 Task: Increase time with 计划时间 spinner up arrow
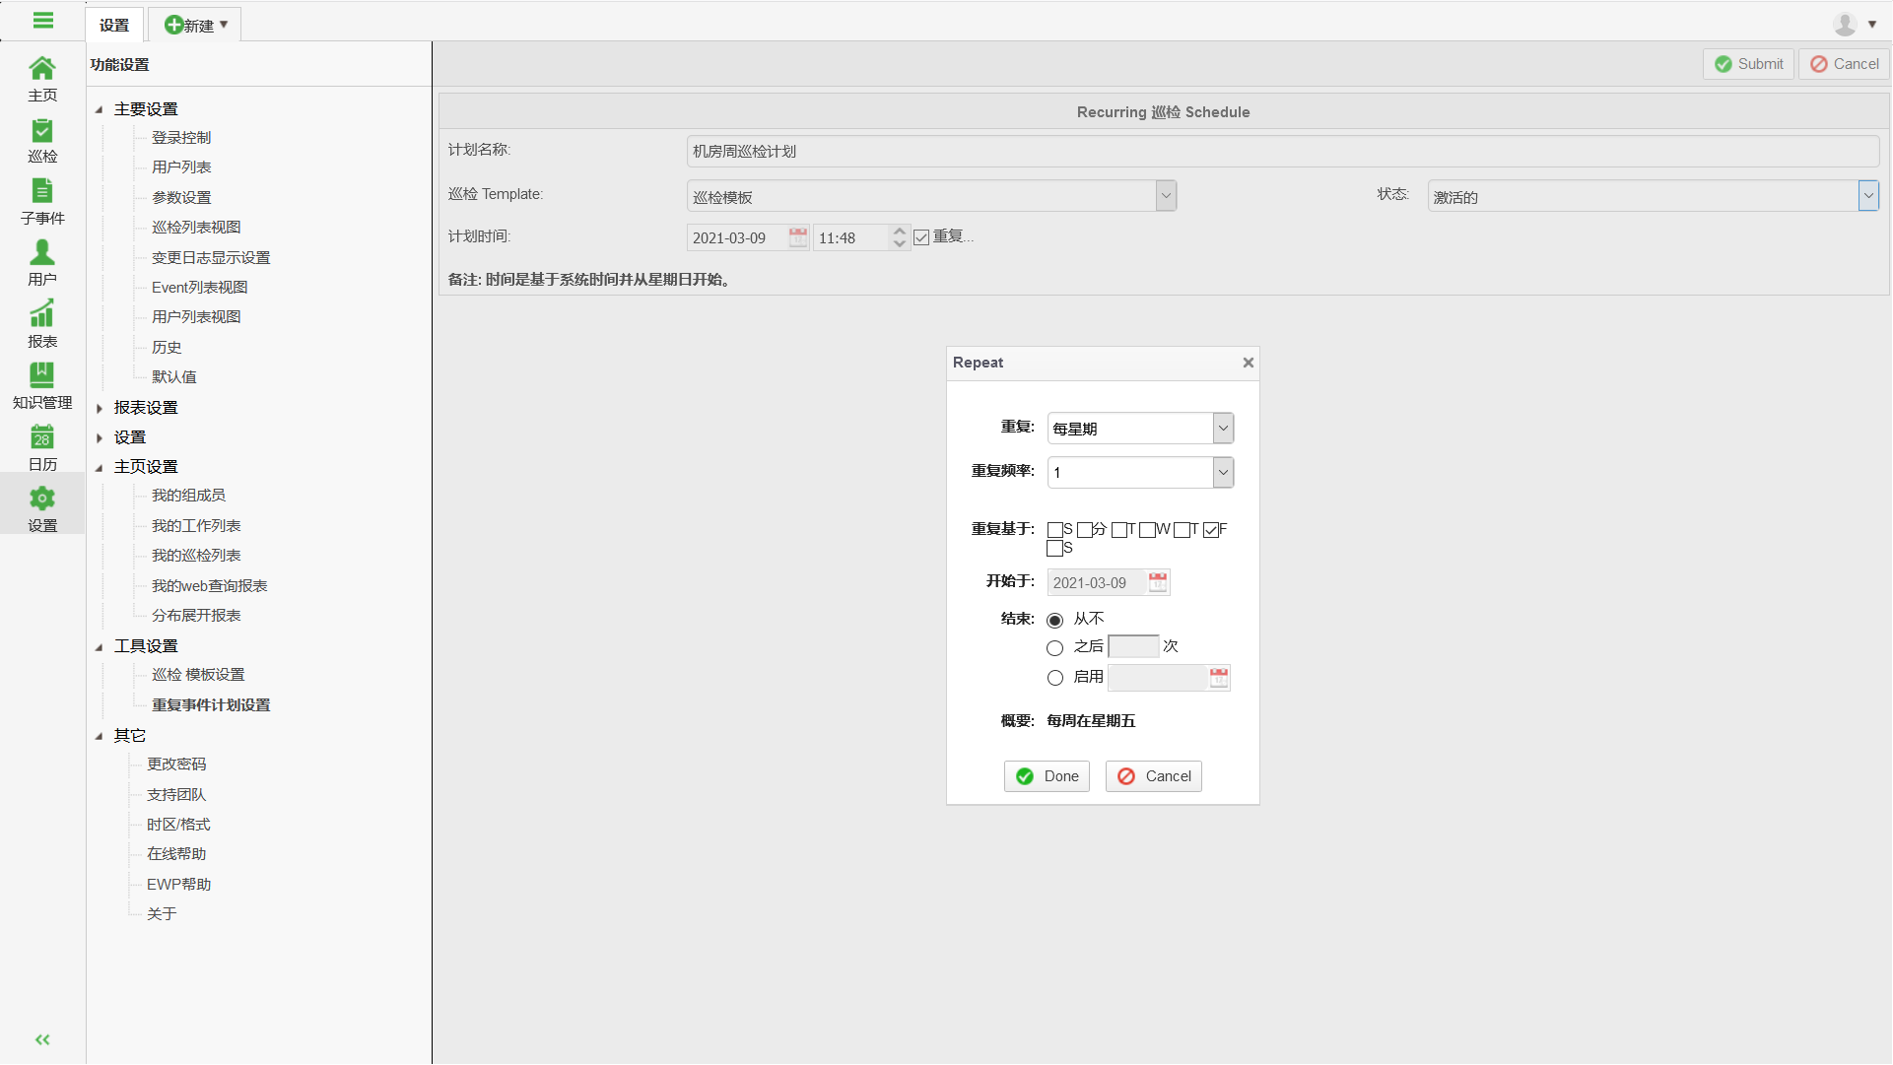pos(899,232)
